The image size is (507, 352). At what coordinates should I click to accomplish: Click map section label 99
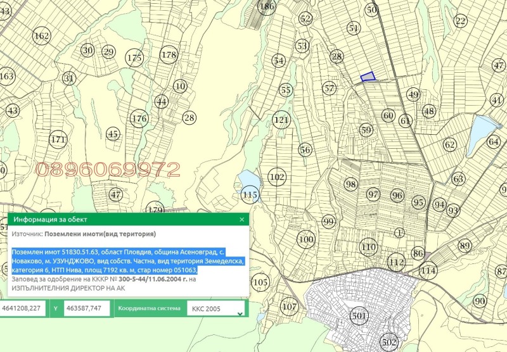coord(328,222)
